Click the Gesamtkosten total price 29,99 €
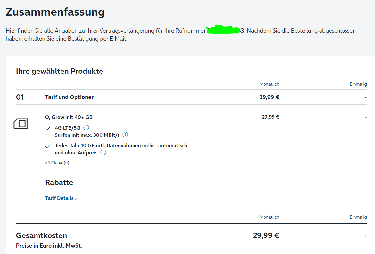The height and width of the screenshot is (254, 375). pyautogui.click(x=266, y=235)
